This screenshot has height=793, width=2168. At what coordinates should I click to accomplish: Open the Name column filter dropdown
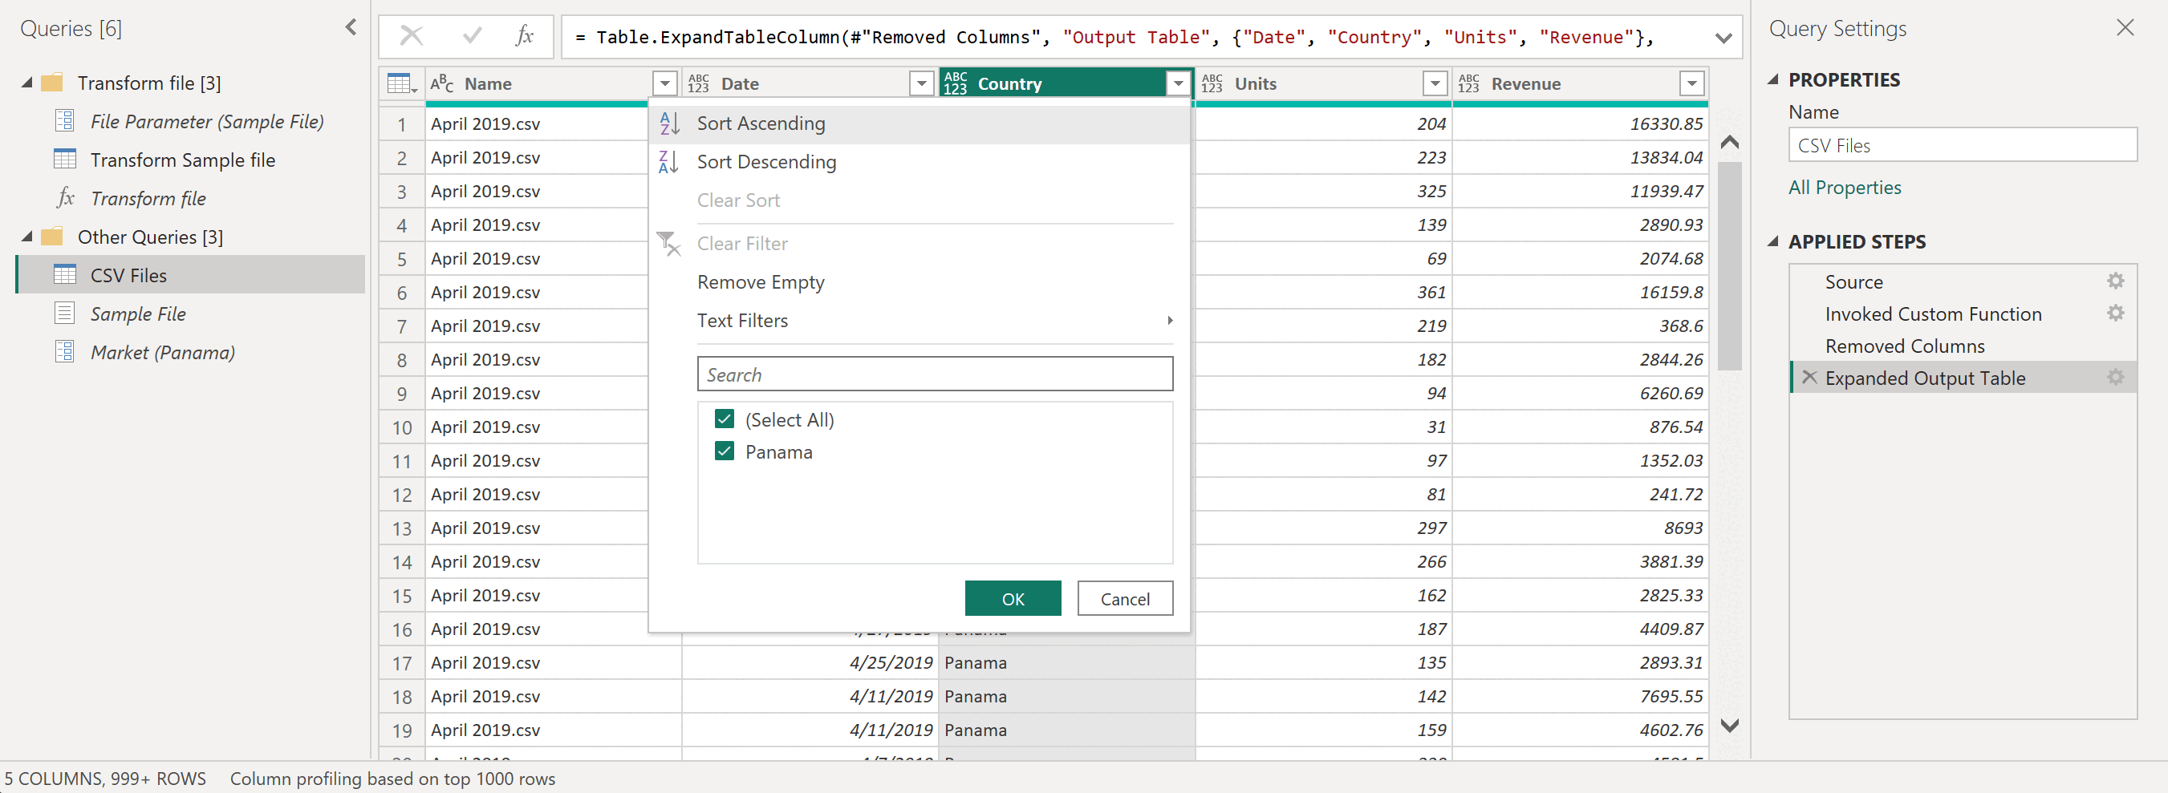pyautogui.click(x=664, y=83)
